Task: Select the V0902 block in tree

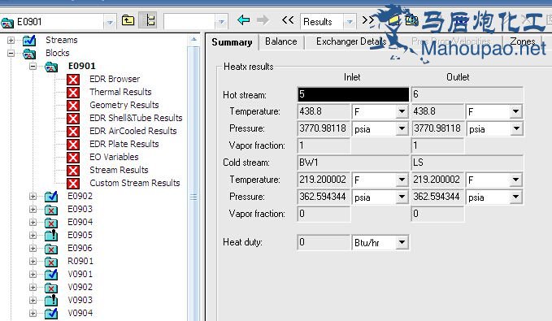Action: pyautogui.click(x=80, y=287)
